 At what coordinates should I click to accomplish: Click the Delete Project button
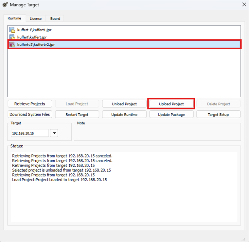coord(219,104)
